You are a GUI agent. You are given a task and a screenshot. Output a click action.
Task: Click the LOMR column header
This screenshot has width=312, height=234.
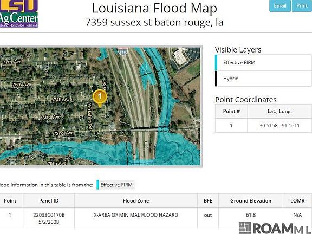(297, 201)
